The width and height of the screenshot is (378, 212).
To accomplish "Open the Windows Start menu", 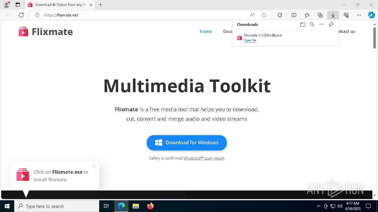I will tap(7, 206).
